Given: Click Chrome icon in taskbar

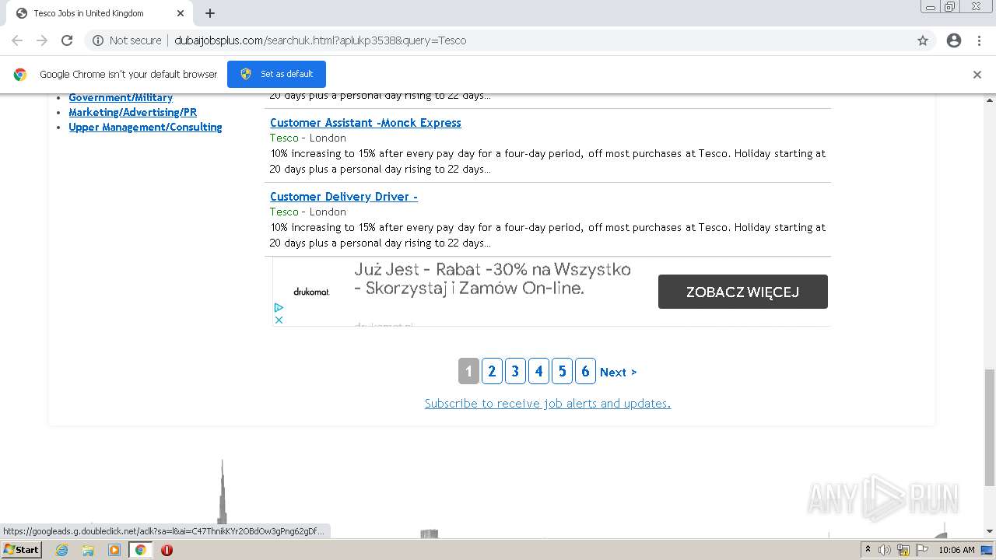Looking at the screenshot, I should 141,550.
